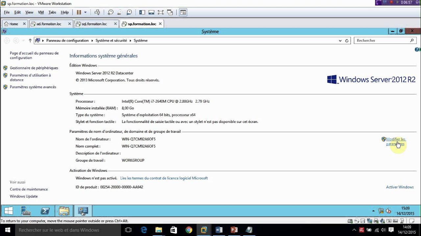
Task: Click the guest Windows Server Start button
Action: coord(9,211)
